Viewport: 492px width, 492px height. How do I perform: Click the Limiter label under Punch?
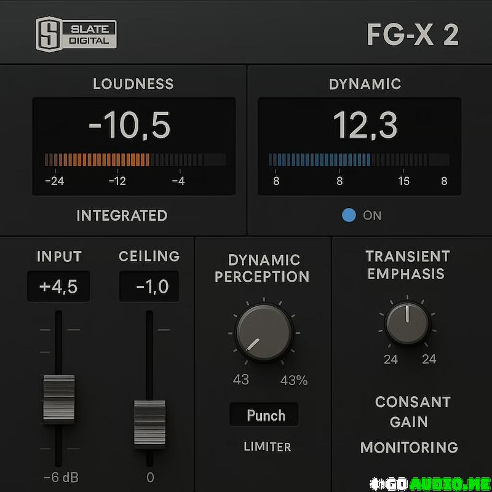click(x=267, y=446)
